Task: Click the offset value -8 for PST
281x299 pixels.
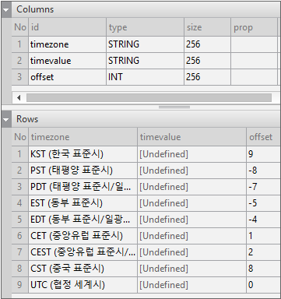Action: 263,171
